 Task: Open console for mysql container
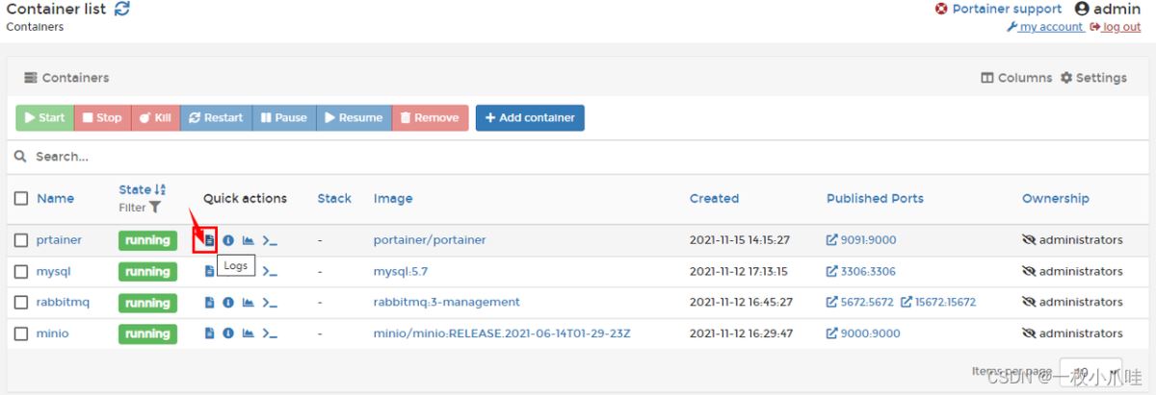(x=270, y=272)
